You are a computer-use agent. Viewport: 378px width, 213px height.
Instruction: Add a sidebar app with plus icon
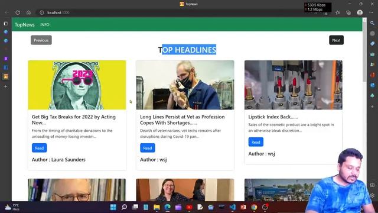(x=372, y=106)
